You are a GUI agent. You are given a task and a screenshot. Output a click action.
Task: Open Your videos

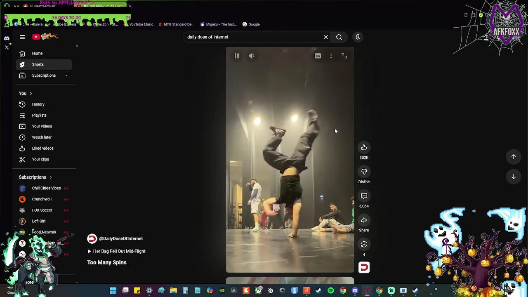(44, 126)
